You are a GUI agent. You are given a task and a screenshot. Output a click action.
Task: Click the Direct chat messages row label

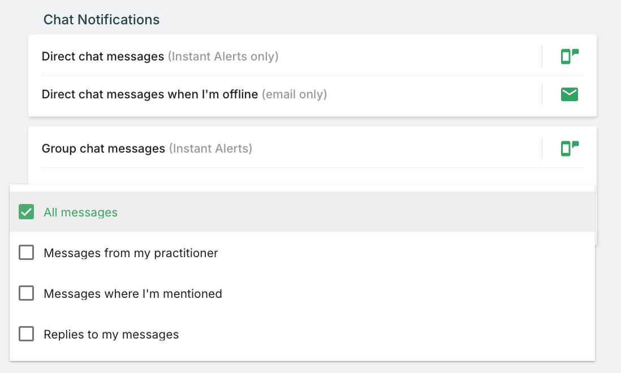tap(102, 57)
